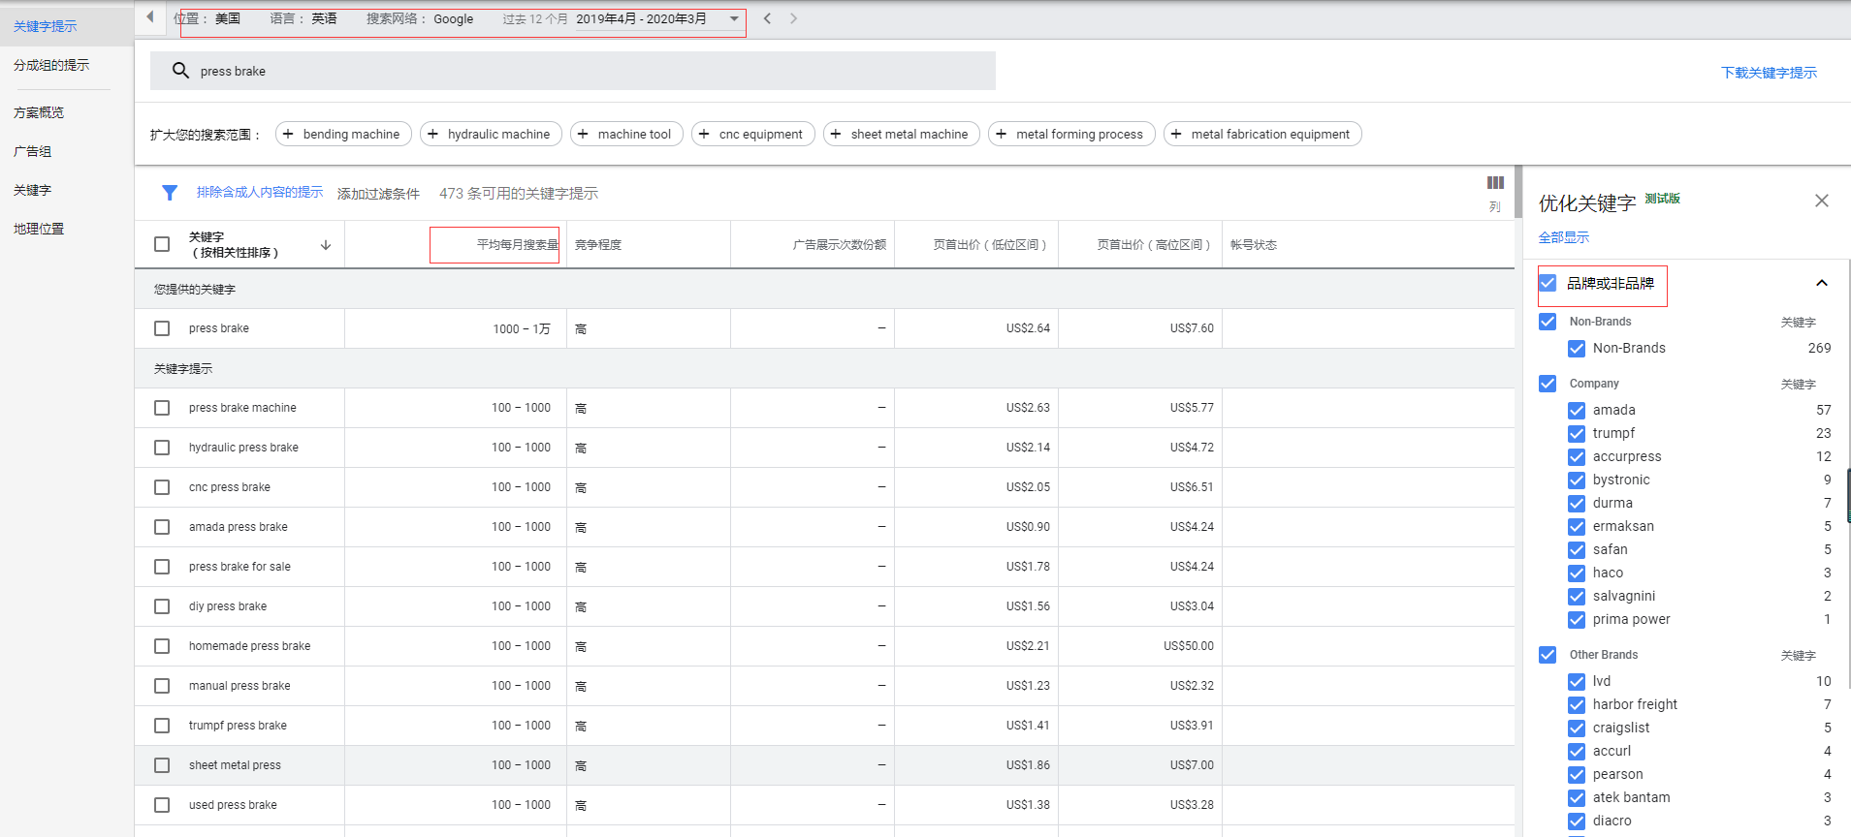Switch to 分成组的提示 sidebar item
Image resolution: width=1851 pixels, height=837 pixels.
51,65
